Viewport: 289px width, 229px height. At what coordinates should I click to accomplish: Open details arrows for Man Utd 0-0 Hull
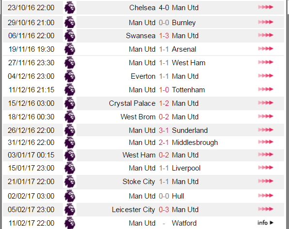(265, 195)
